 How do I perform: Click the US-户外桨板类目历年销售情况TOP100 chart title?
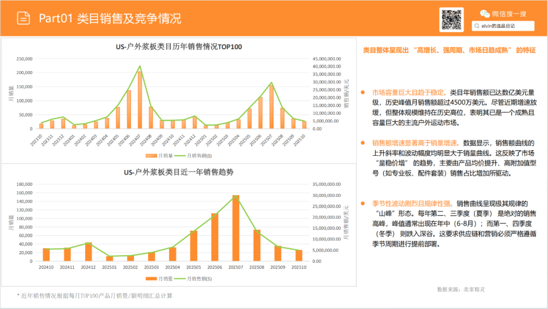pos(179,47)
